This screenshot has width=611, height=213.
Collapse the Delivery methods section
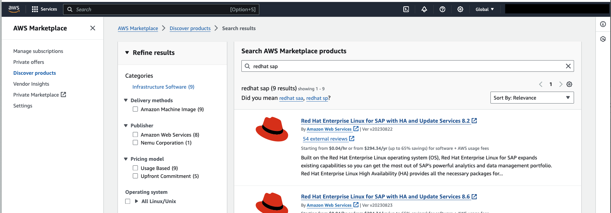click(x=126, y=100)
